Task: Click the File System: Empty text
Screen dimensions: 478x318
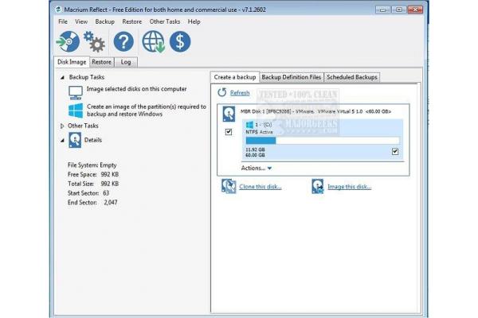Action: point(92,165)
